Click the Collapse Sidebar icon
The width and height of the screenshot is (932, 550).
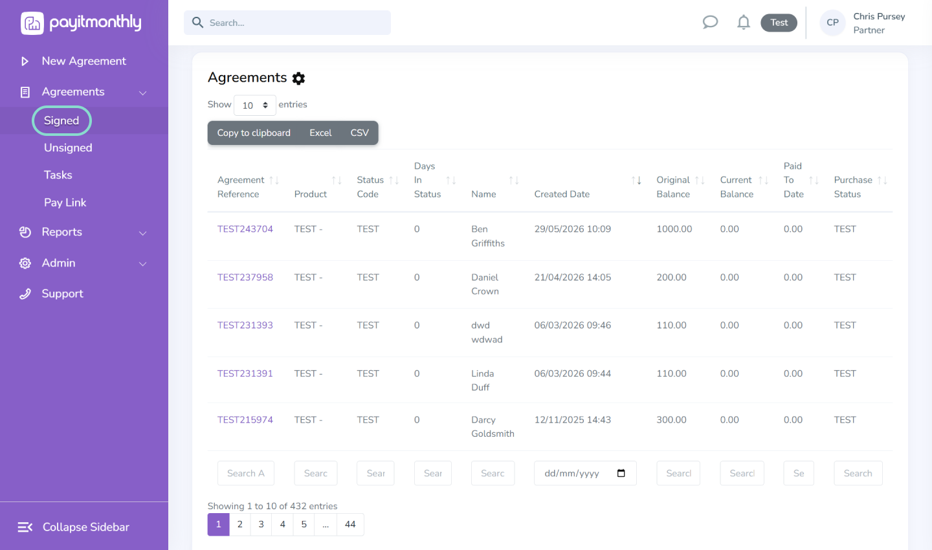pos(25,527)
